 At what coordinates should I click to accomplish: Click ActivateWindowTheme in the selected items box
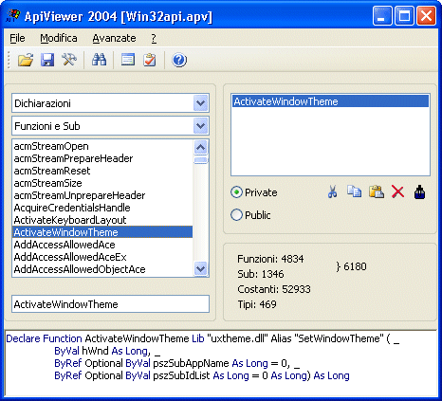(330, 101)
